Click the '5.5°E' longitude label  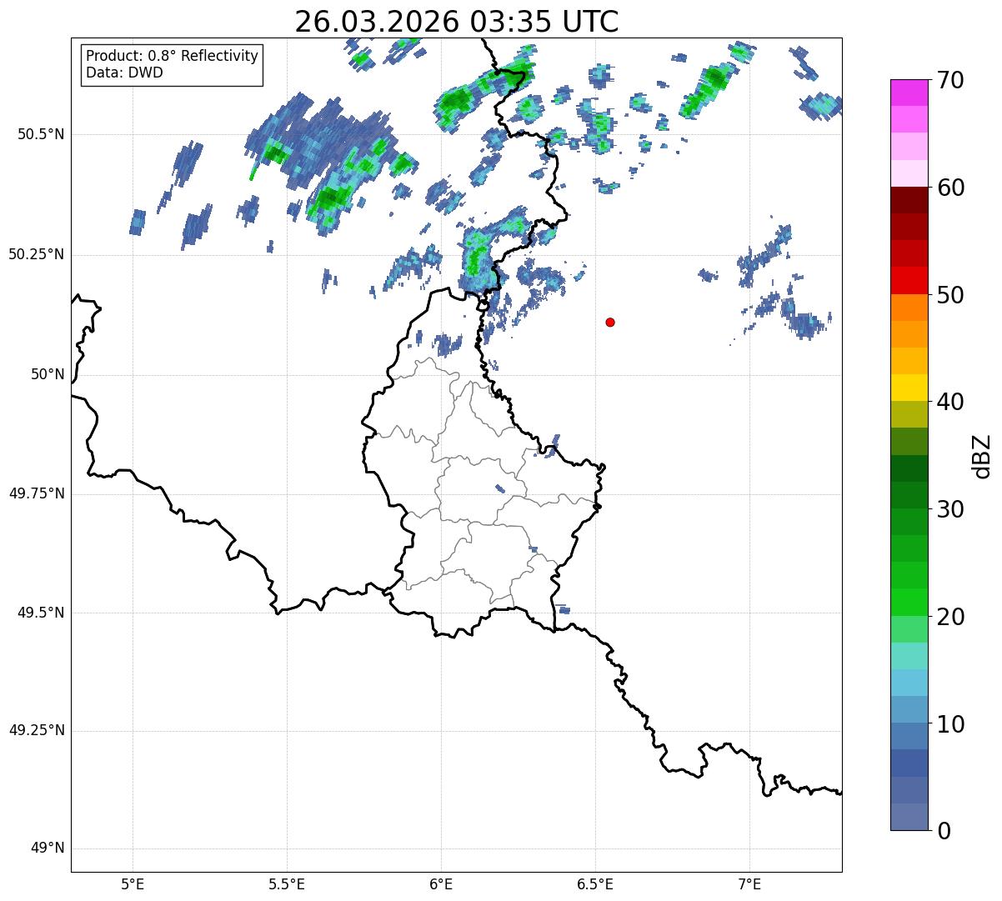point(287,883)
